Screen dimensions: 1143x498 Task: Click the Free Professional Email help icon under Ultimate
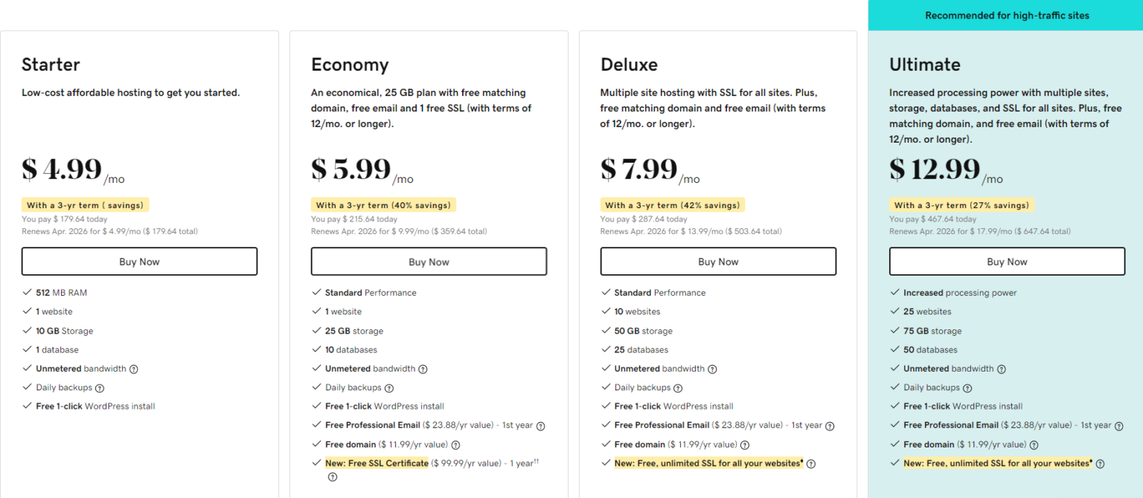tap(1120, 425)
